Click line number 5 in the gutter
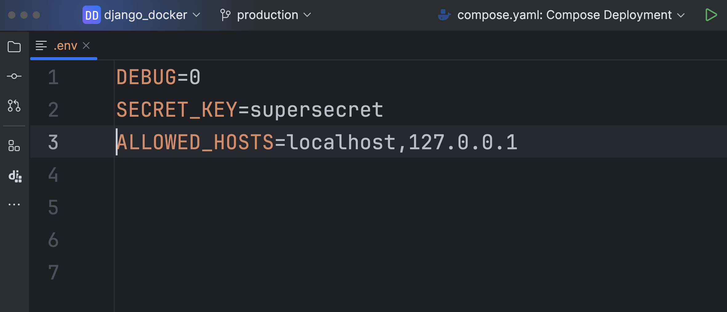 tap(53, 207)
